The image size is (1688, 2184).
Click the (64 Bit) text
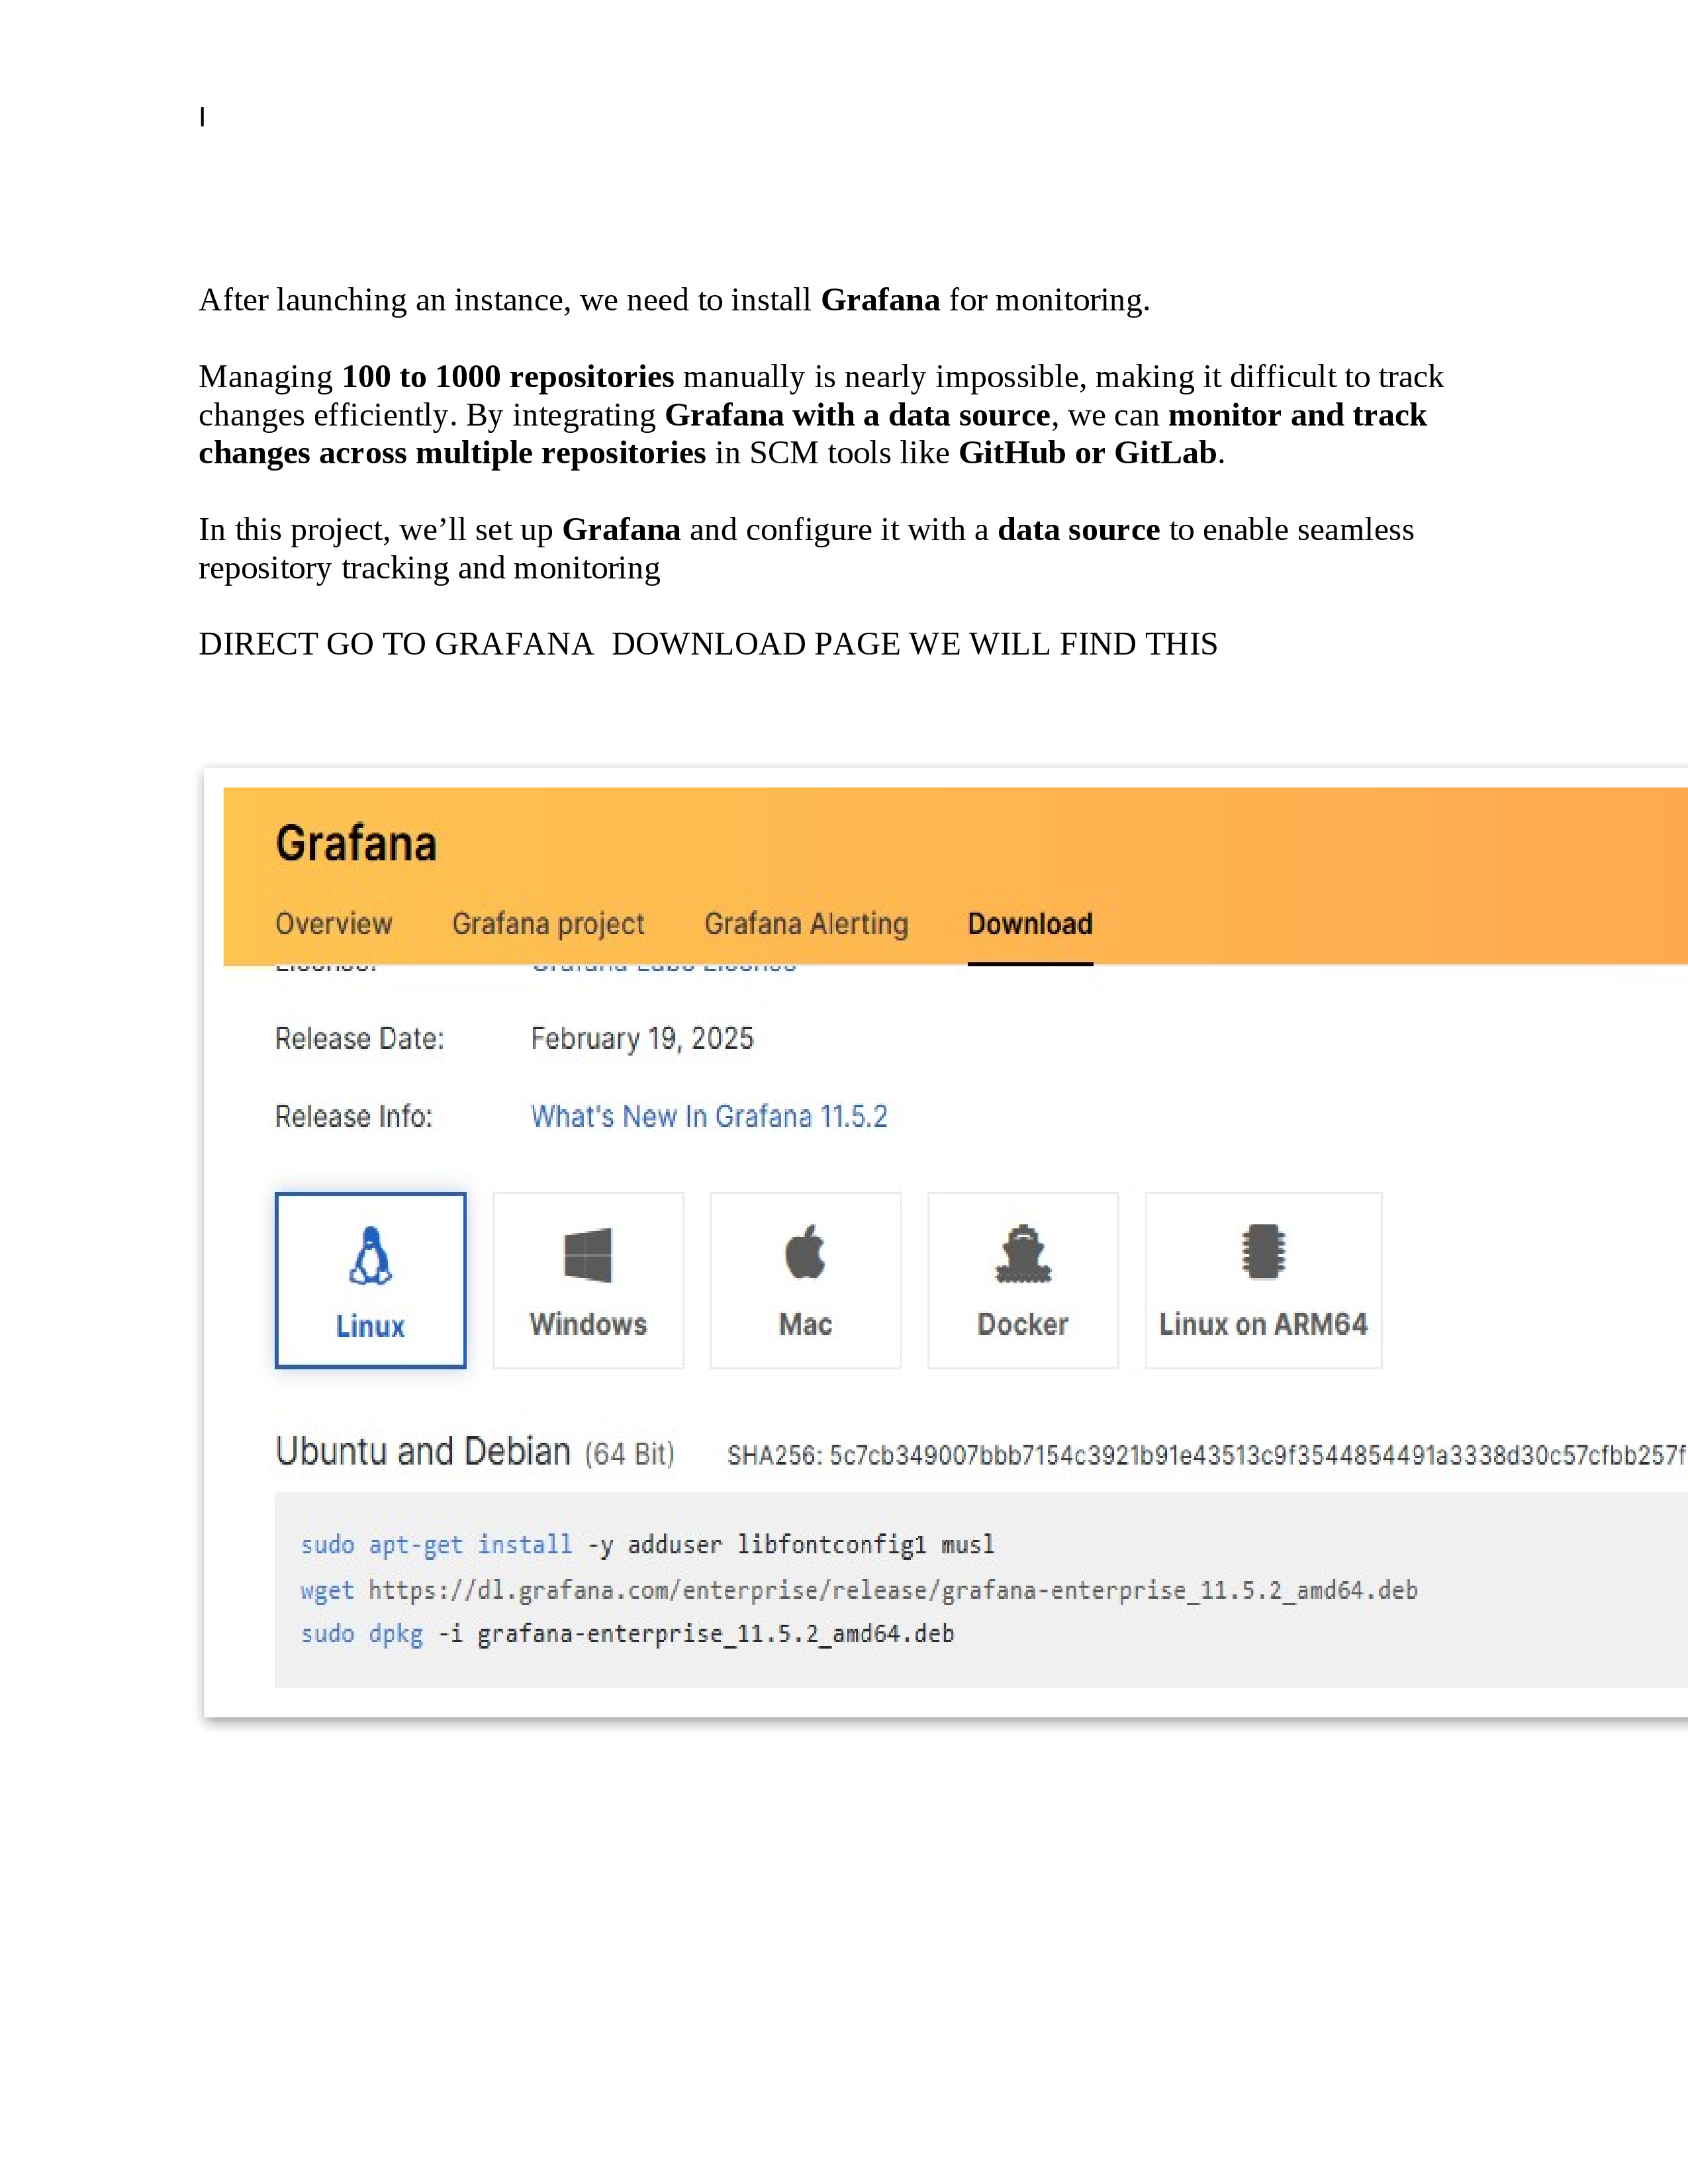pos(630,1454)
